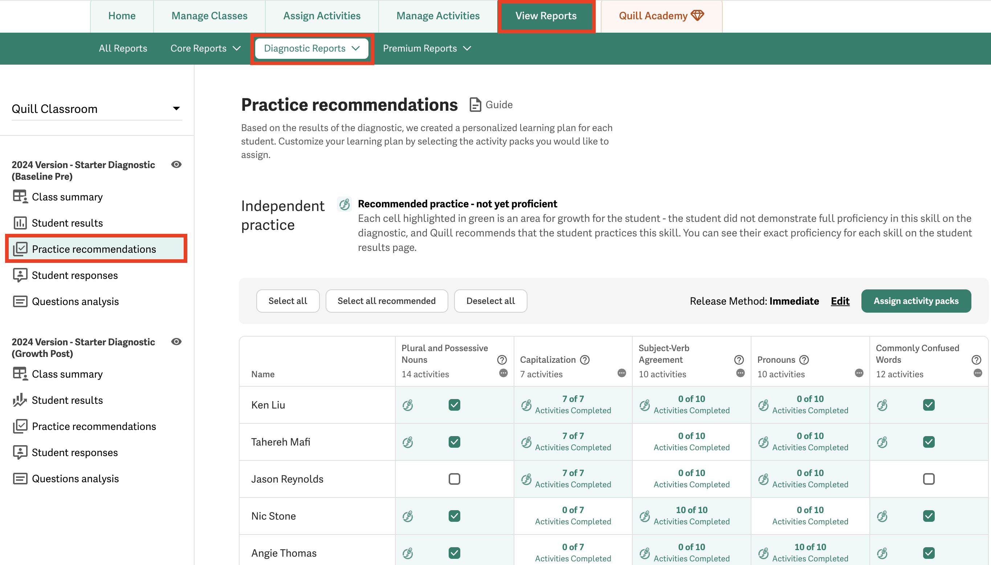Open the All Reports menu item
991x565 pixels.
tap(123, 49)
